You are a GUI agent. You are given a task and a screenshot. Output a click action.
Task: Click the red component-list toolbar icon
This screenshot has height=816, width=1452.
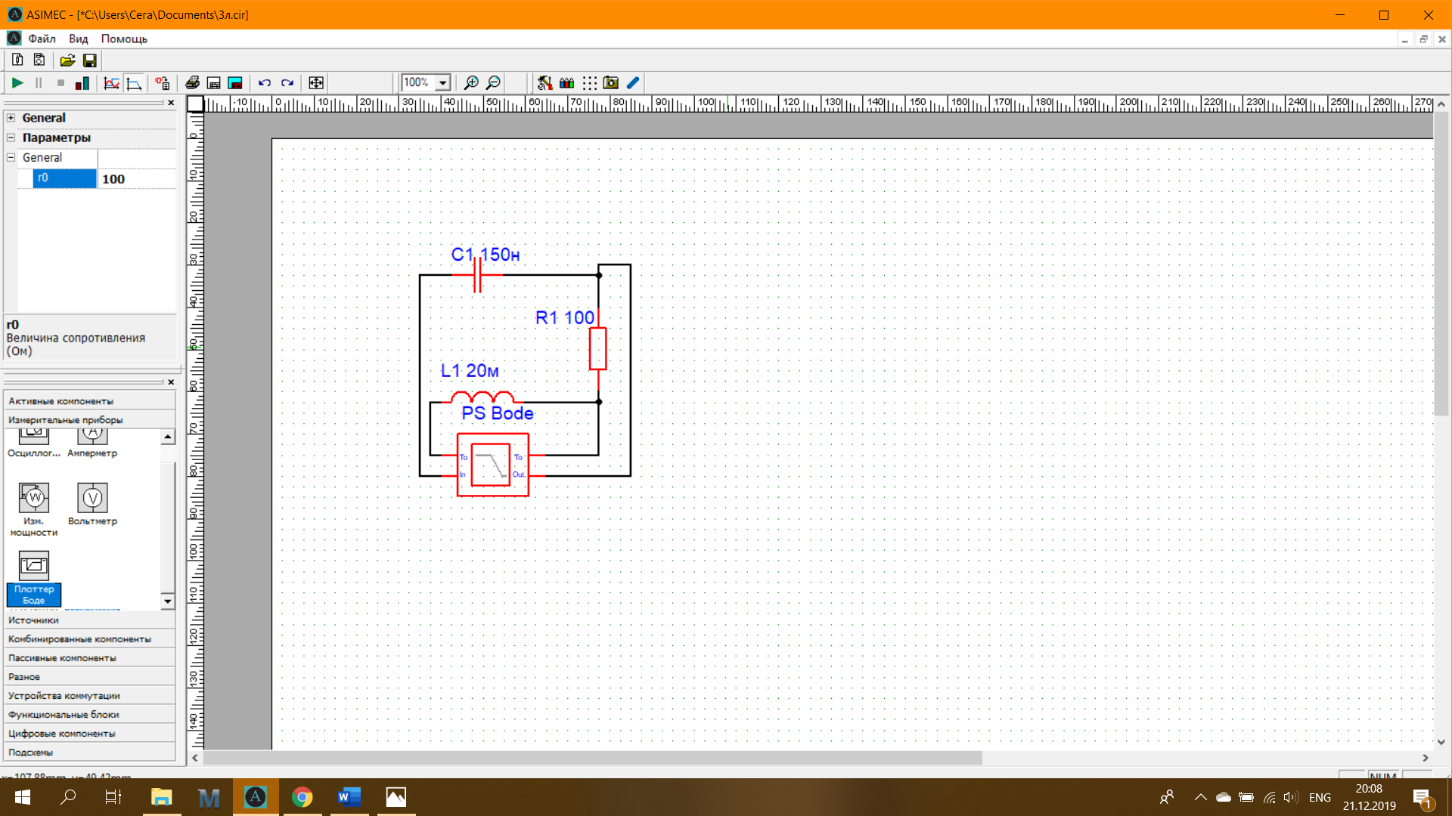[163, 83]
